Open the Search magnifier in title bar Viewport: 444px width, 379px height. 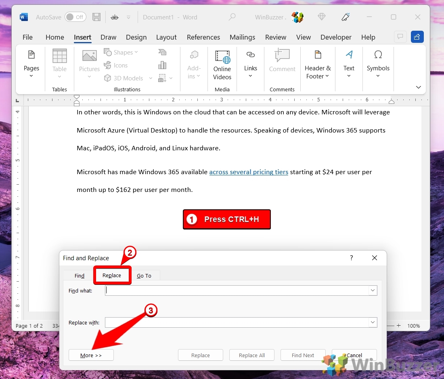[232, 17]
